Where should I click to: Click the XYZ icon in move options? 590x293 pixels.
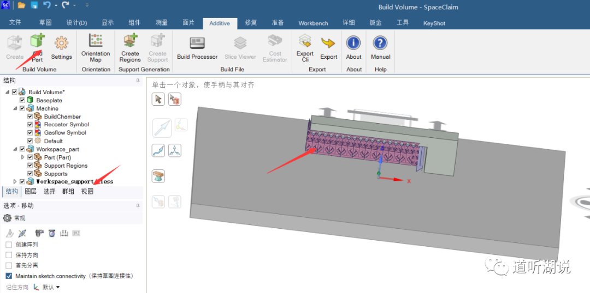[x=76, y=233]
